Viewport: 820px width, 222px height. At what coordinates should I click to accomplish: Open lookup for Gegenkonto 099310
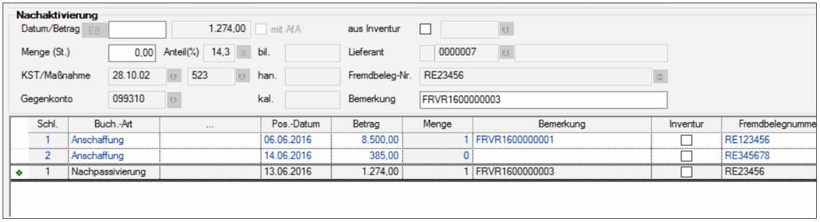(x=173, y=99)
